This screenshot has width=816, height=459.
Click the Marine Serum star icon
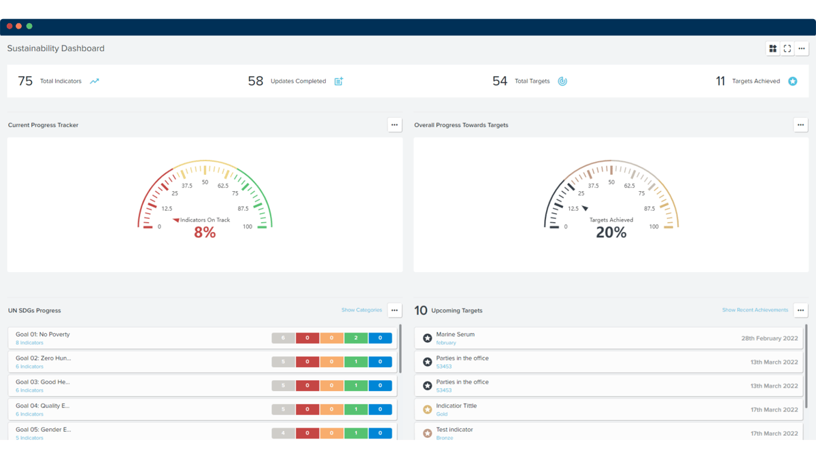tap(428, 338)
